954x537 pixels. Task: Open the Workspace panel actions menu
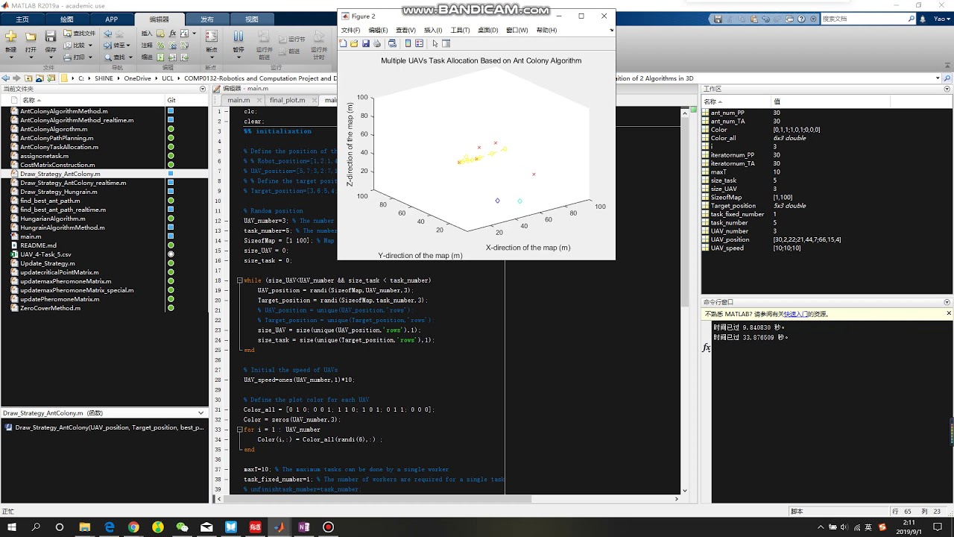tap(948, 89)
